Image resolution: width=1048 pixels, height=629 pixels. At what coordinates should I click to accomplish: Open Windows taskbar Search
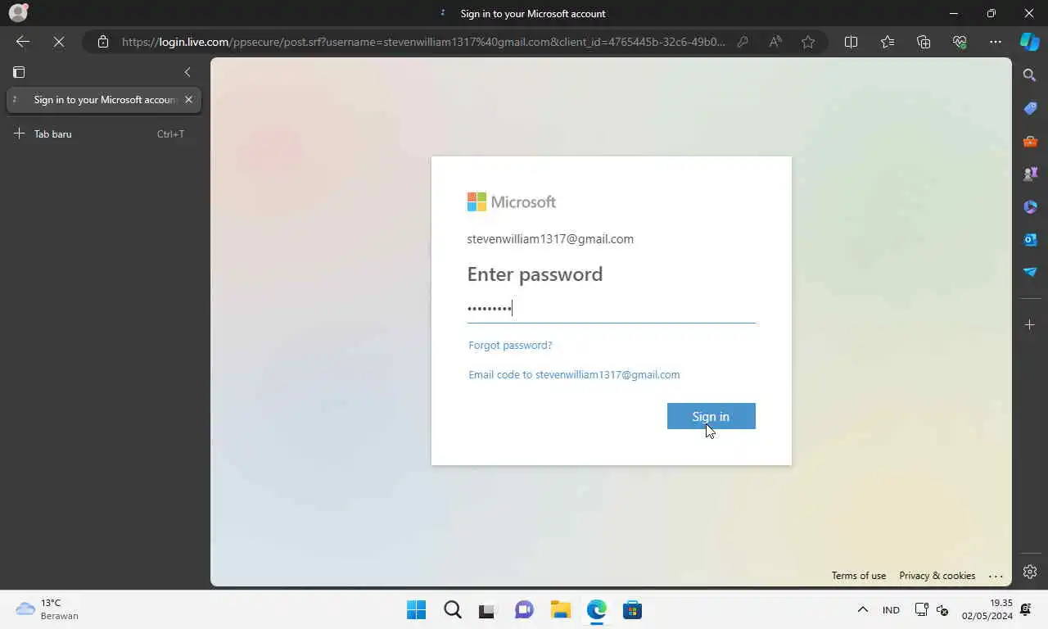click(x=452, y=610)
